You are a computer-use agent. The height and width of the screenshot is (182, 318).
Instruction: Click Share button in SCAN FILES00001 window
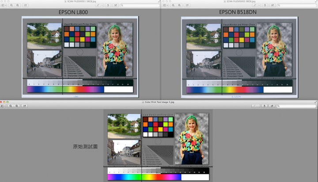coord(25,5)
